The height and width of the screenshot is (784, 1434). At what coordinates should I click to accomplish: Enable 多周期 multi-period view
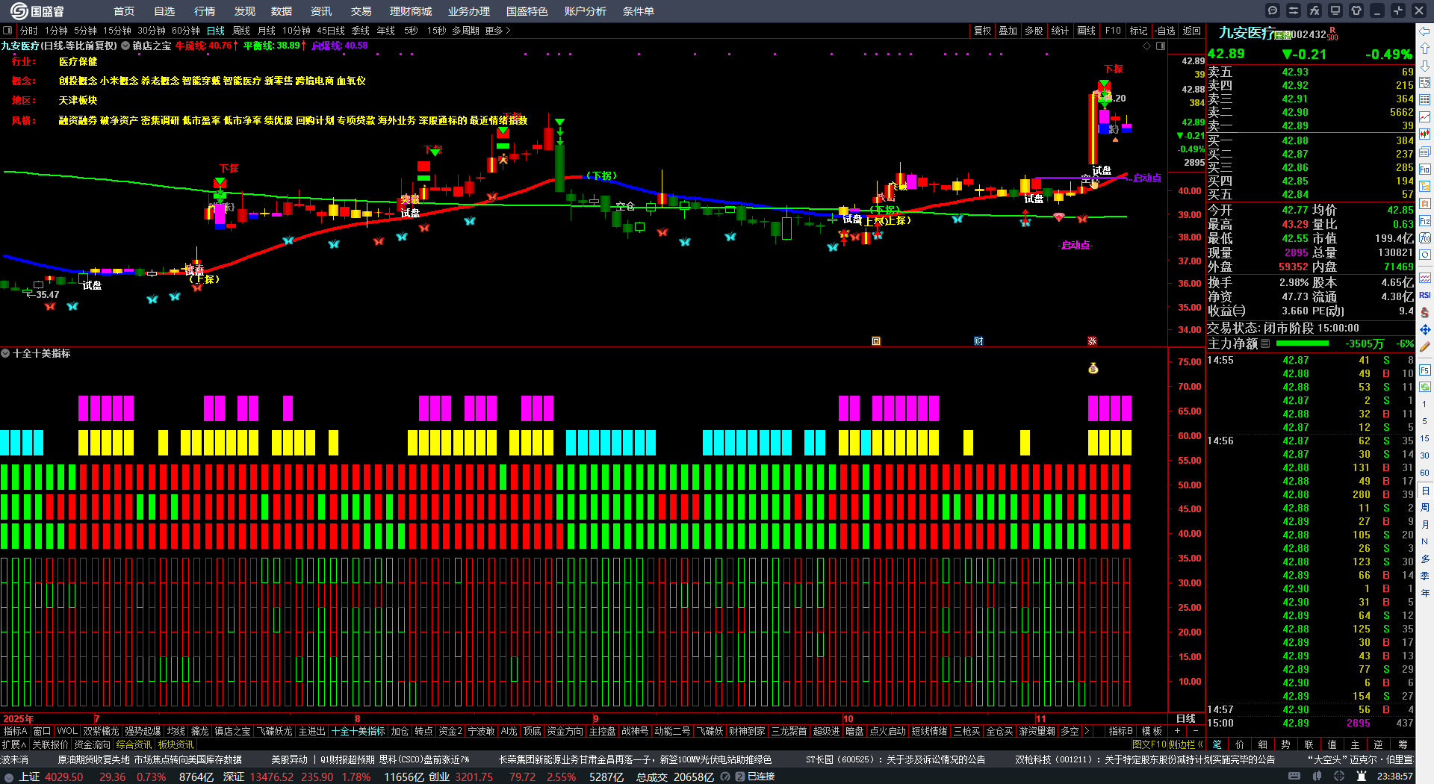point(465,31)
